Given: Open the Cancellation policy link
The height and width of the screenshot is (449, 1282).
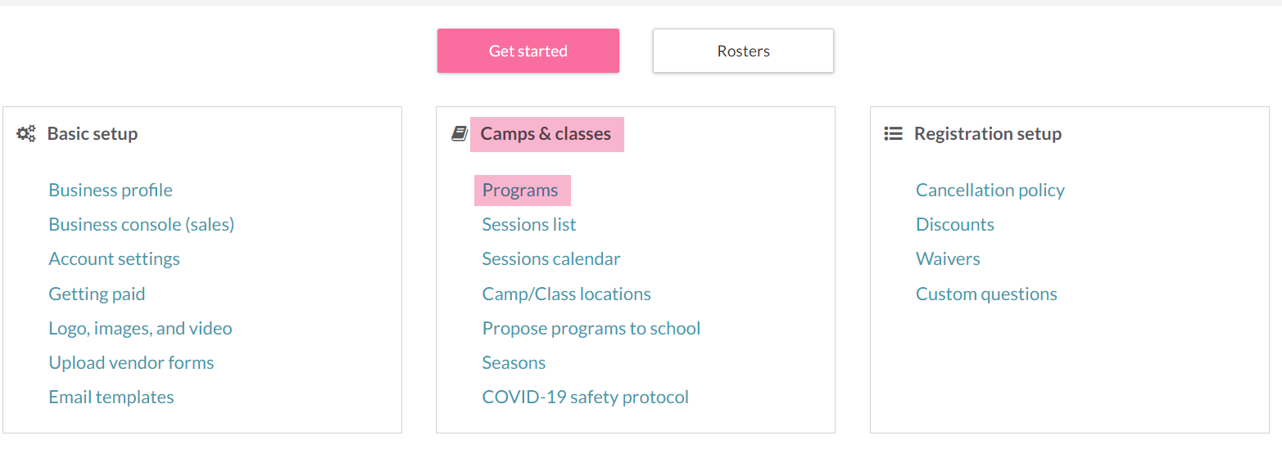Looking at the screenshot, I should click(990, 191).
